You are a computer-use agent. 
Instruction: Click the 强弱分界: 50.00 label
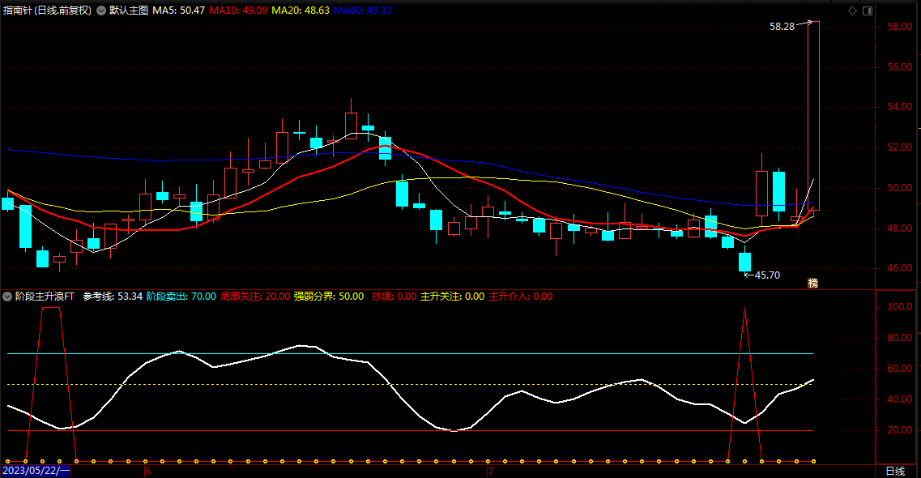[x=329, y=297]
